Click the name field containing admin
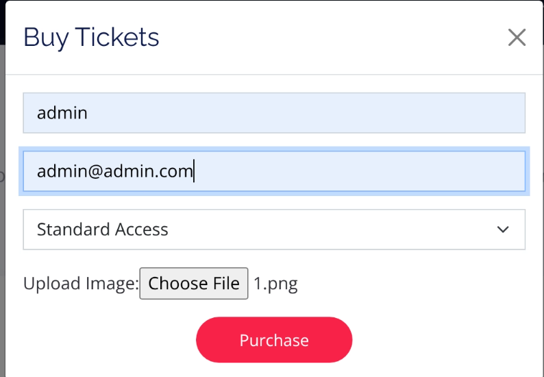Viewport: 544px width, 377px height. pyautogui.click(x=274, y=113)
